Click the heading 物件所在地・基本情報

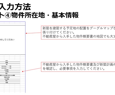[x=45, y=15]
